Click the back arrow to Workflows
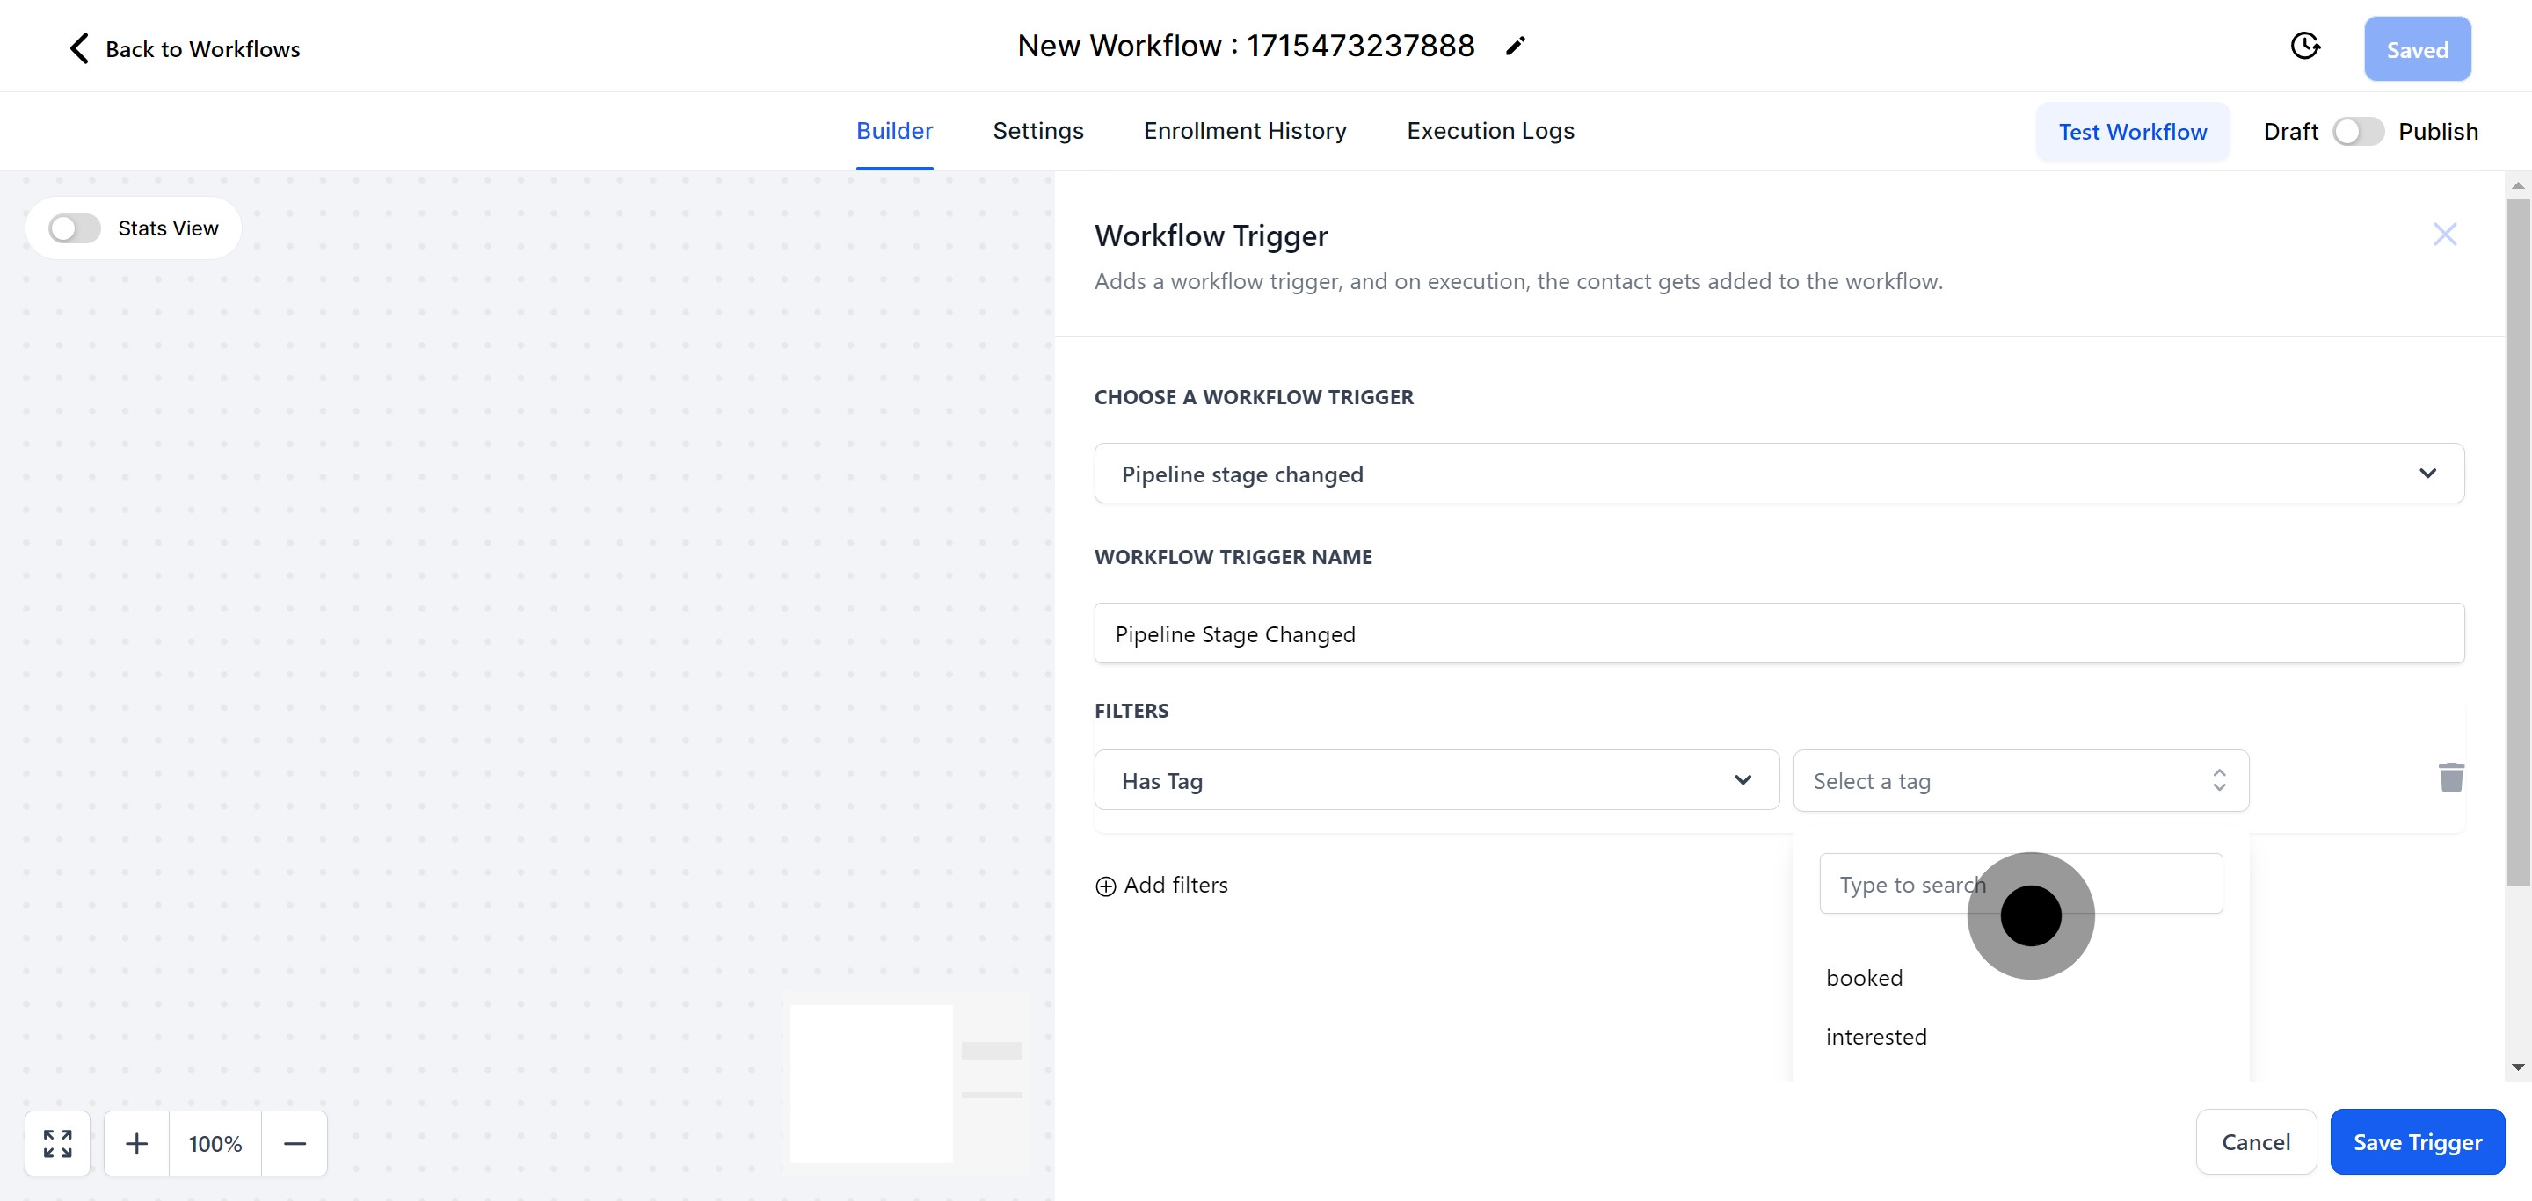This screenshot has width=2532, height=1201. 80,48
